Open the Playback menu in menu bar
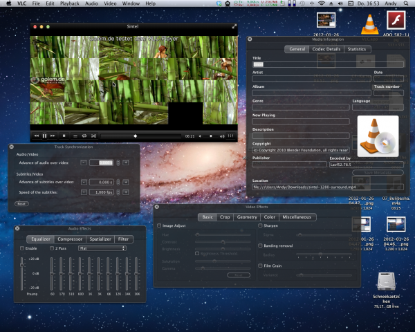 click(69, 4)
